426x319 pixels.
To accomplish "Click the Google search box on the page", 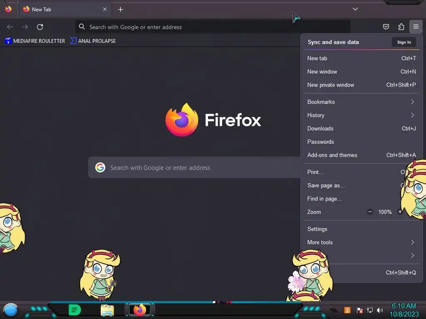I will click(x=195, y=168).
